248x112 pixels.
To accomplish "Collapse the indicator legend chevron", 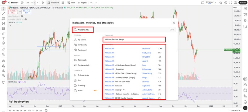I will [x=10, y=26].
